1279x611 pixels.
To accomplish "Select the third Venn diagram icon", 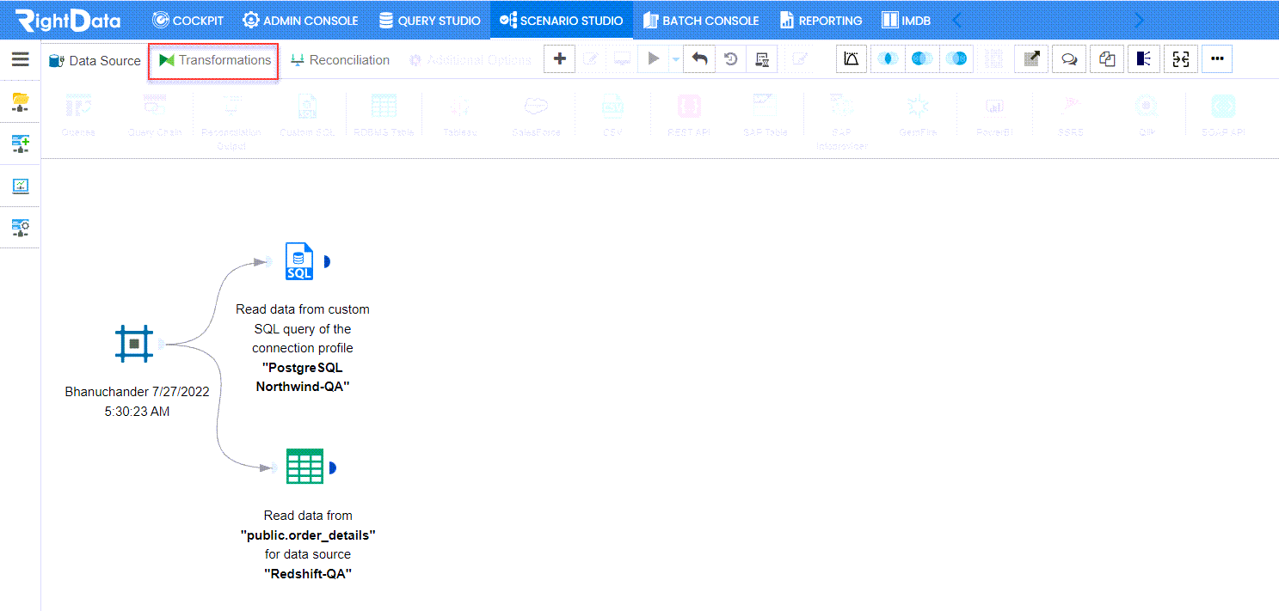I will point(956,58).
